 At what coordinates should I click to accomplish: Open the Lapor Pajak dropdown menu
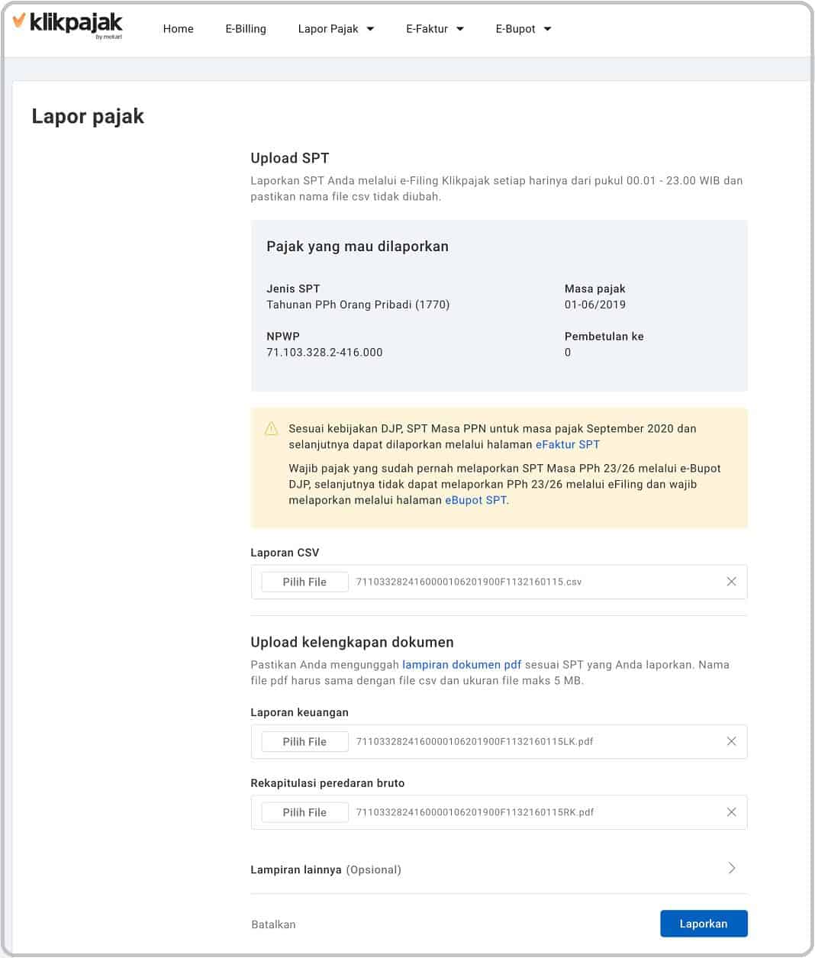tap(336, 29)
